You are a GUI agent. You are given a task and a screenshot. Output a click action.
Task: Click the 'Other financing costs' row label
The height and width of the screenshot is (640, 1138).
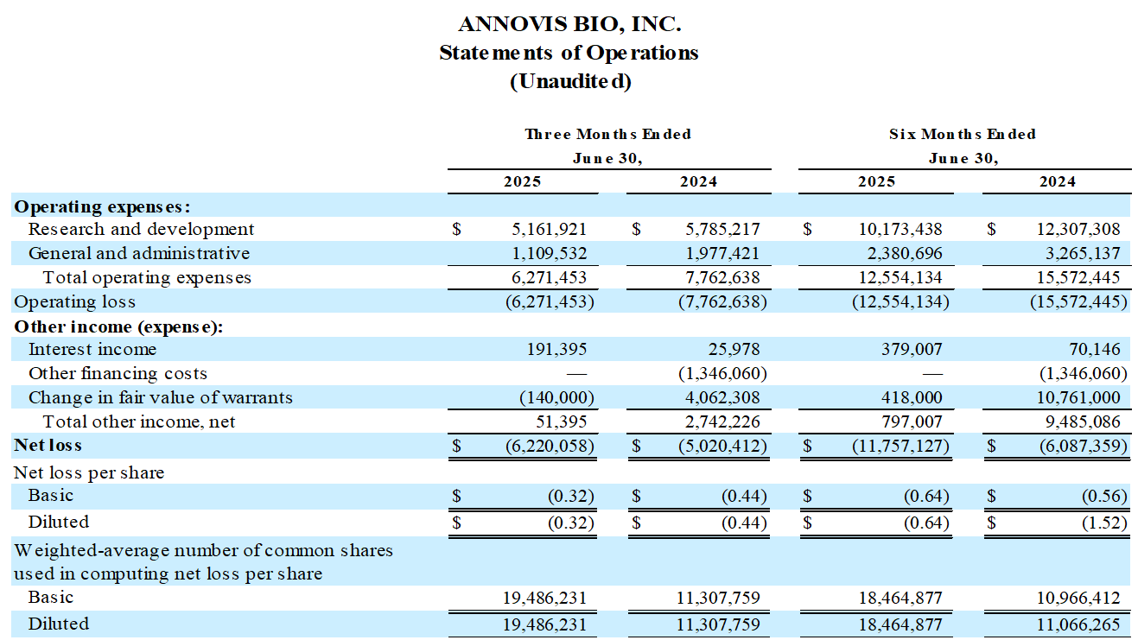click(118, 373)
